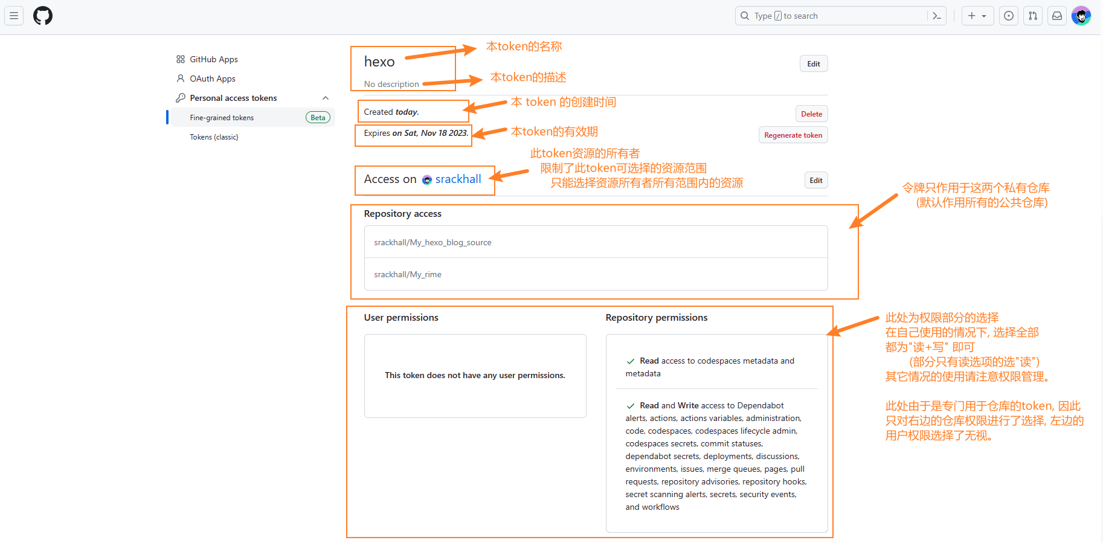Collapse the Personal access tokens section

point(325,98)
